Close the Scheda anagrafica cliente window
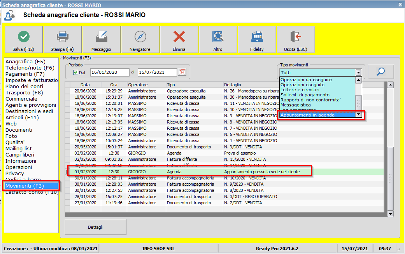The width and height of the screenshot is (405, 254). coord(400,4)
